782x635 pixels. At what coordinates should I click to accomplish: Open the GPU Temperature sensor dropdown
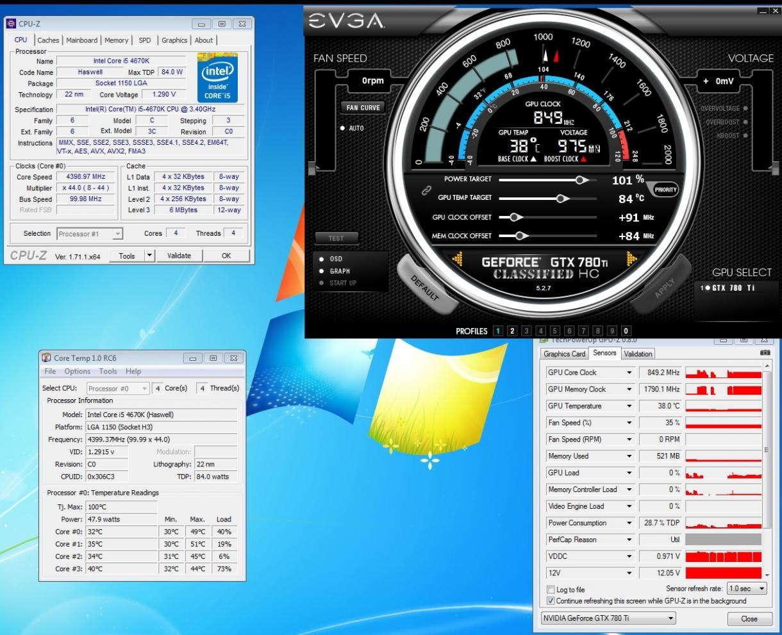coord(629,406)
